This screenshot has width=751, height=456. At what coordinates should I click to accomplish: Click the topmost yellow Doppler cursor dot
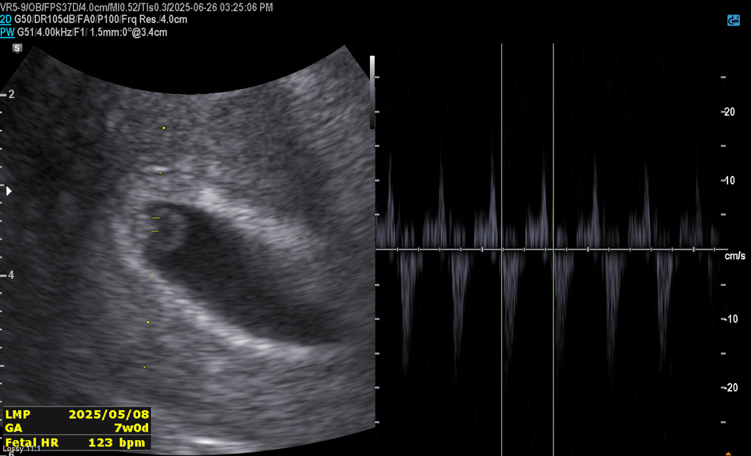[164, 128]
